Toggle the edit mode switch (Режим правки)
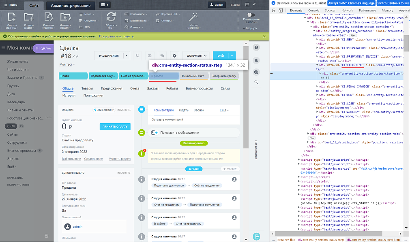Image resolution: width=410 pixels, height=243 pixels. [251, 15]
